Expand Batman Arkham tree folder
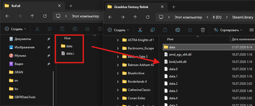 point(118,65)
